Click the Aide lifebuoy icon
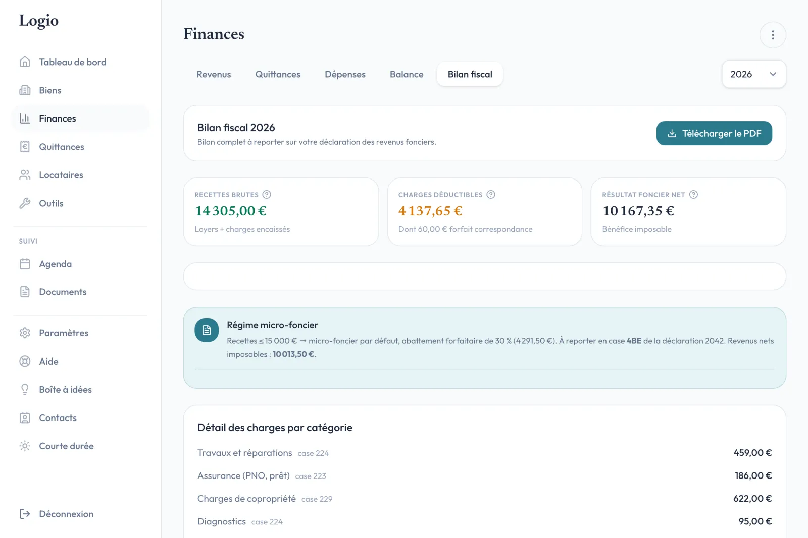The height and width of the screenshot is (538, 808). 25,361
